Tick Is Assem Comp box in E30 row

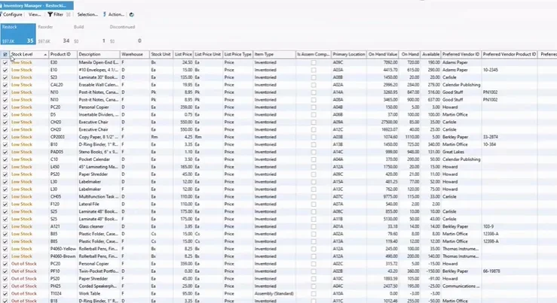click(x=314, y=62)
